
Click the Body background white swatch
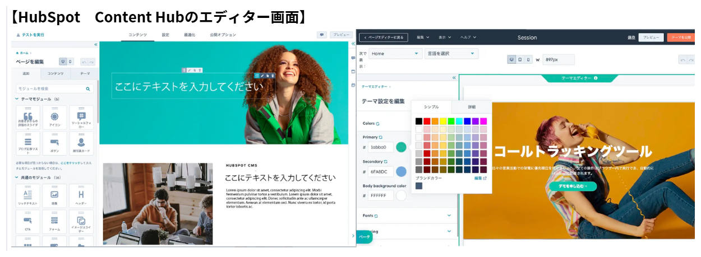(401, 195)
